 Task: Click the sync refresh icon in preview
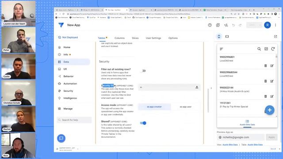(273, 49)
